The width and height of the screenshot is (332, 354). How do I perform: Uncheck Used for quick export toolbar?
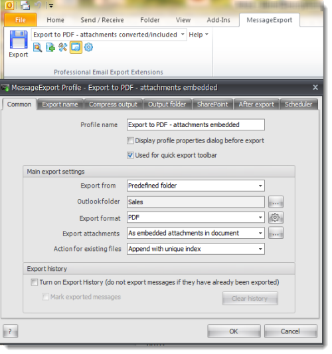coord(130,155)
